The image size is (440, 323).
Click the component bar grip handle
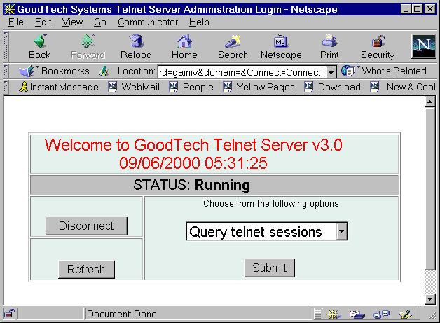317,314
